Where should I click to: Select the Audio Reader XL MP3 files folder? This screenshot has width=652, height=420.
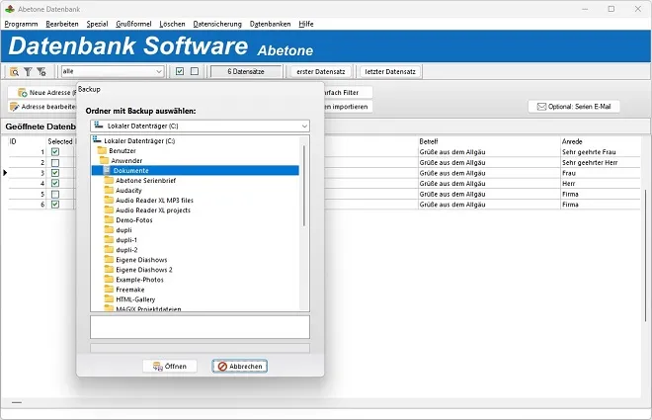[154, 201]
